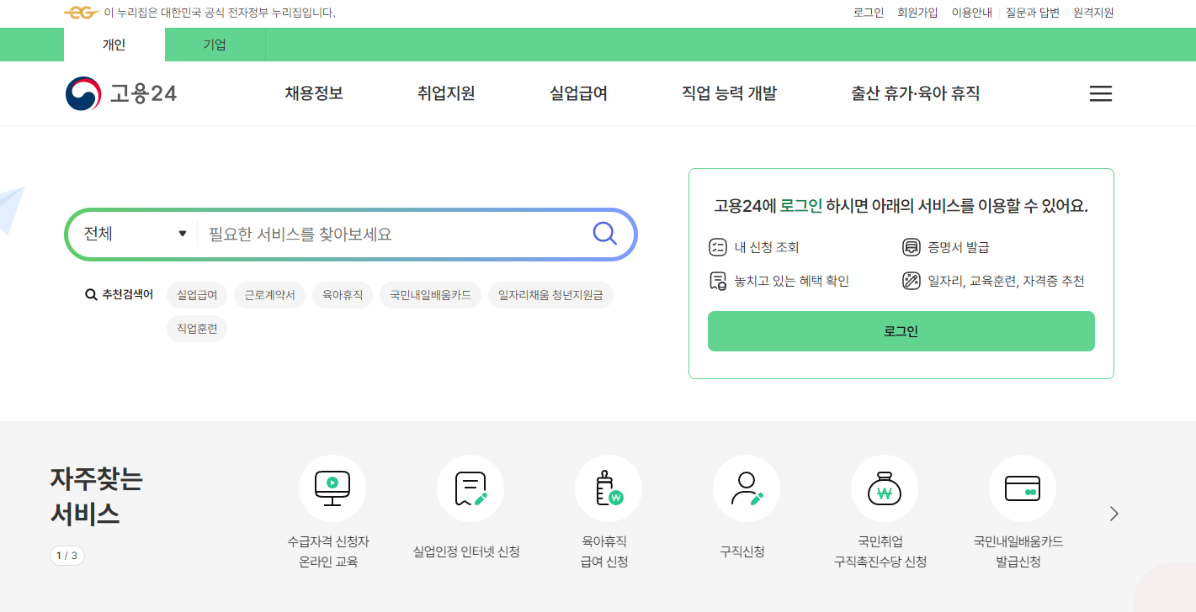Open 구직신청 icon

click(x=746, y=488)
